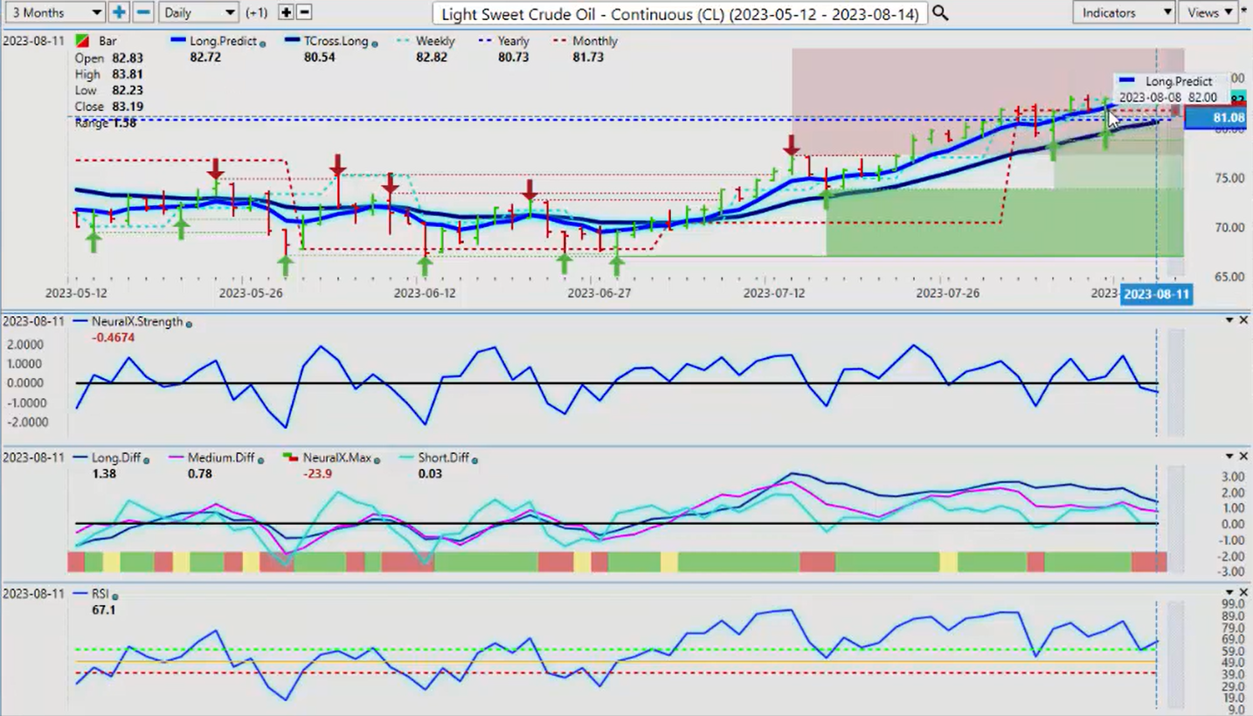Click the Long.Predict blue line swatch
The width and height of the screenshot is (1253, 716).
click(x=177, y=41)
